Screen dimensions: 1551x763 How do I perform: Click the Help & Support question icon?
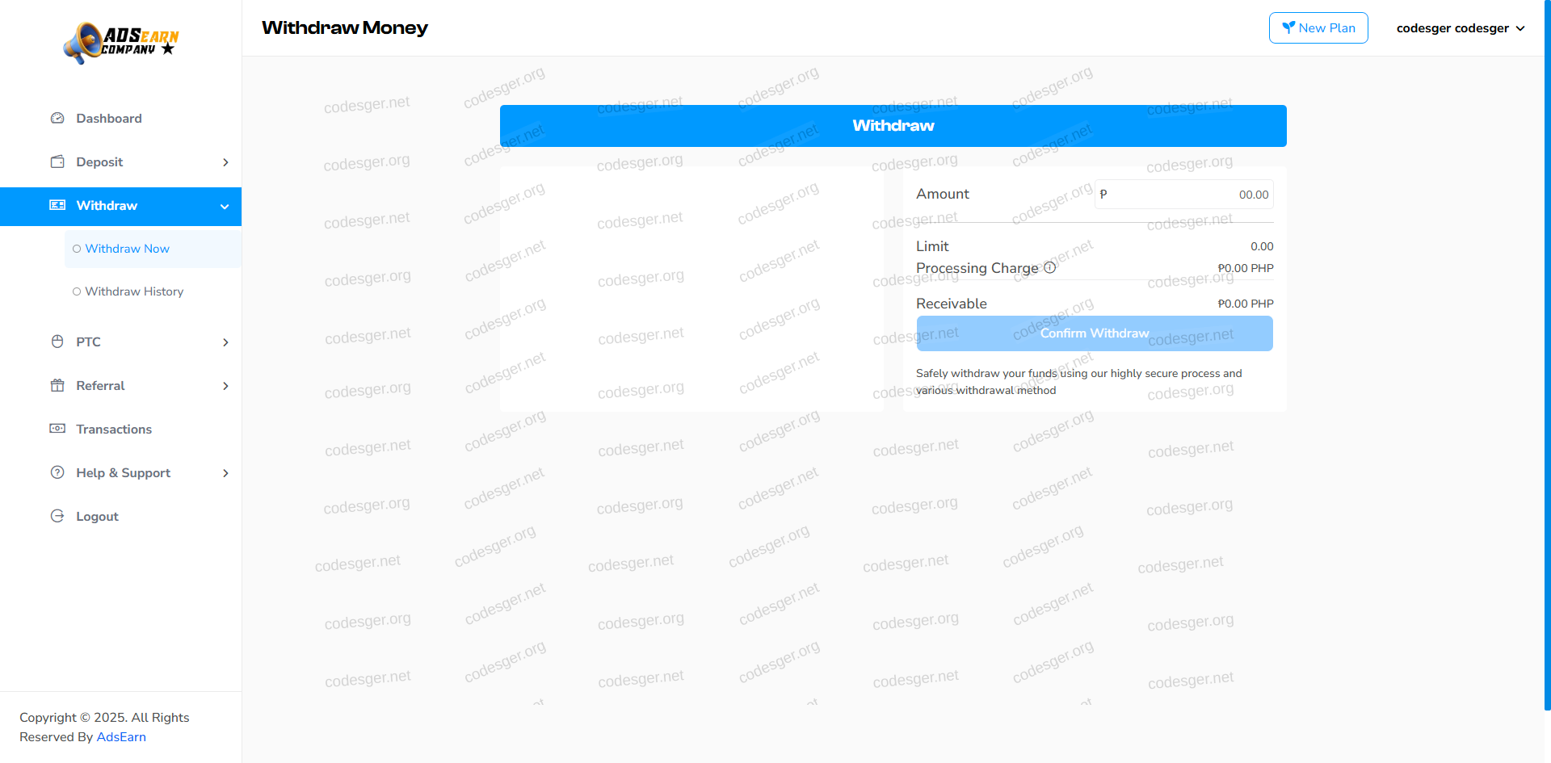57,473
